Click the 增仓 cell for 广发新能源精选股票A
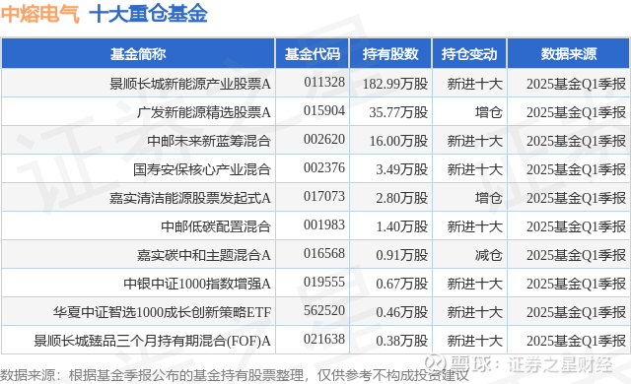The image size is (631, 384). (x=488, y=112)
